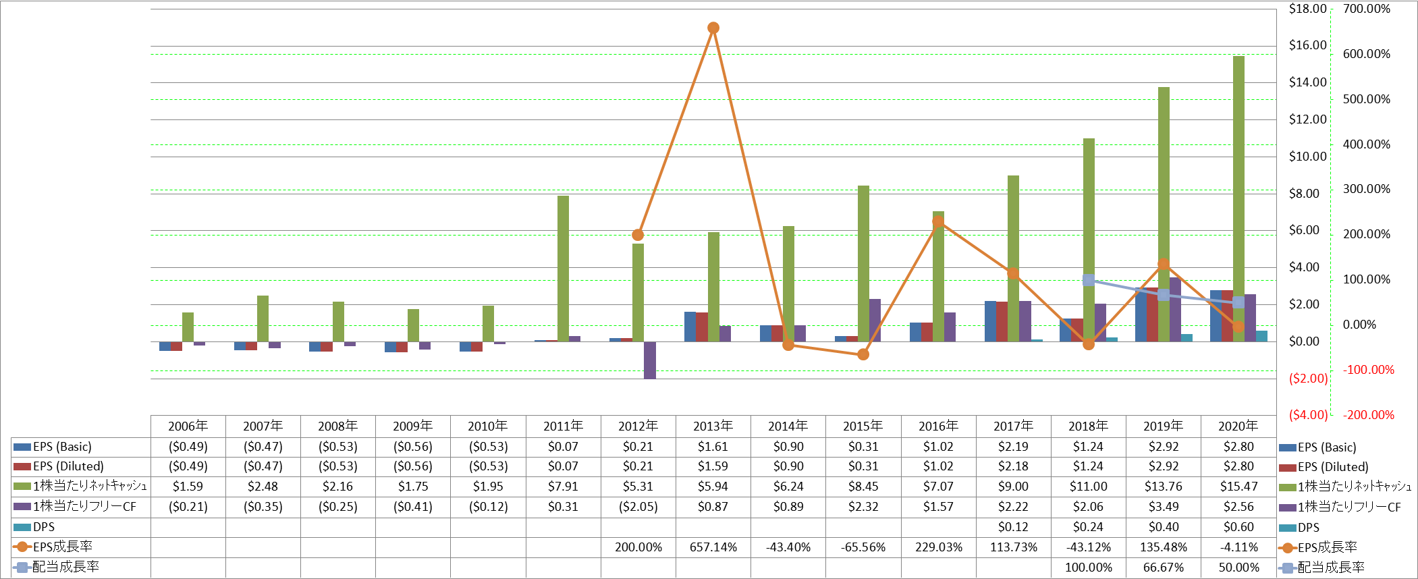Select the blue-gray 配当成長率 square marker for 2018

click(1089, 279)
